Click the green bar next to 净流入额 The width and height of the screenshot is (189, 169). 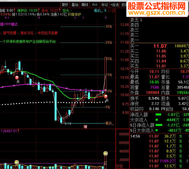click(158, 115)
